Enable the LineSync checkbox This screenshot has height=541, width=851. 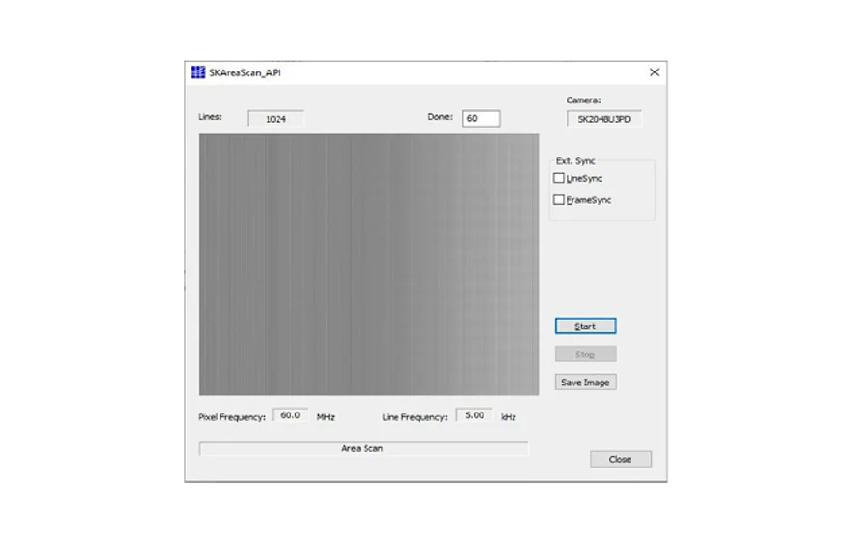coord(559,178)
